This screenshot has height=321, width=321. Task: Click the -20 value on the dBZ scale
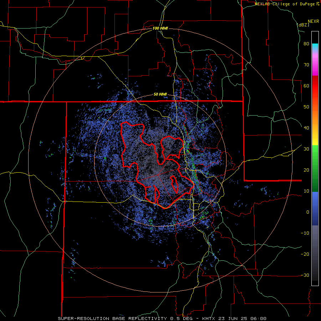305,254
